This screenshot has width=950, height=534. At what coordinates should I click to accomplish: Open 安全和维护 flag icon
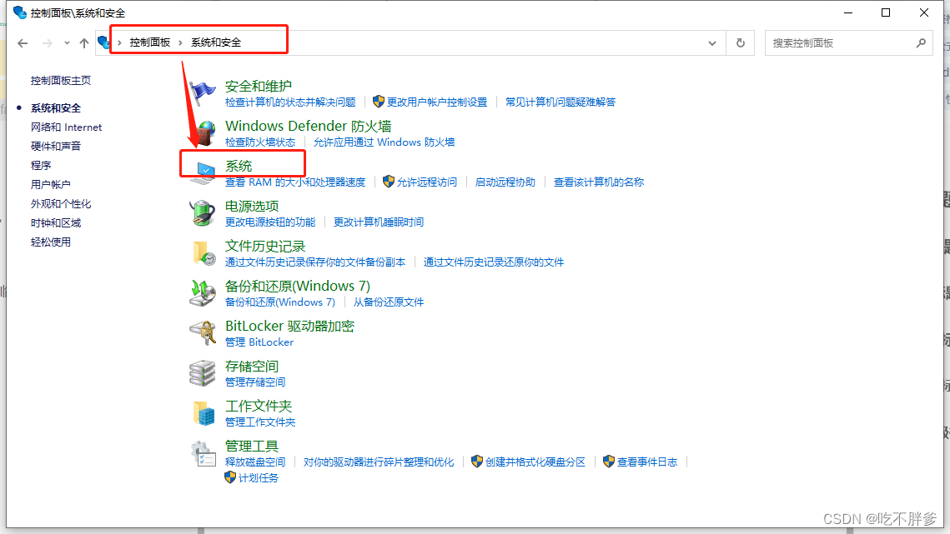pos(203,90)
